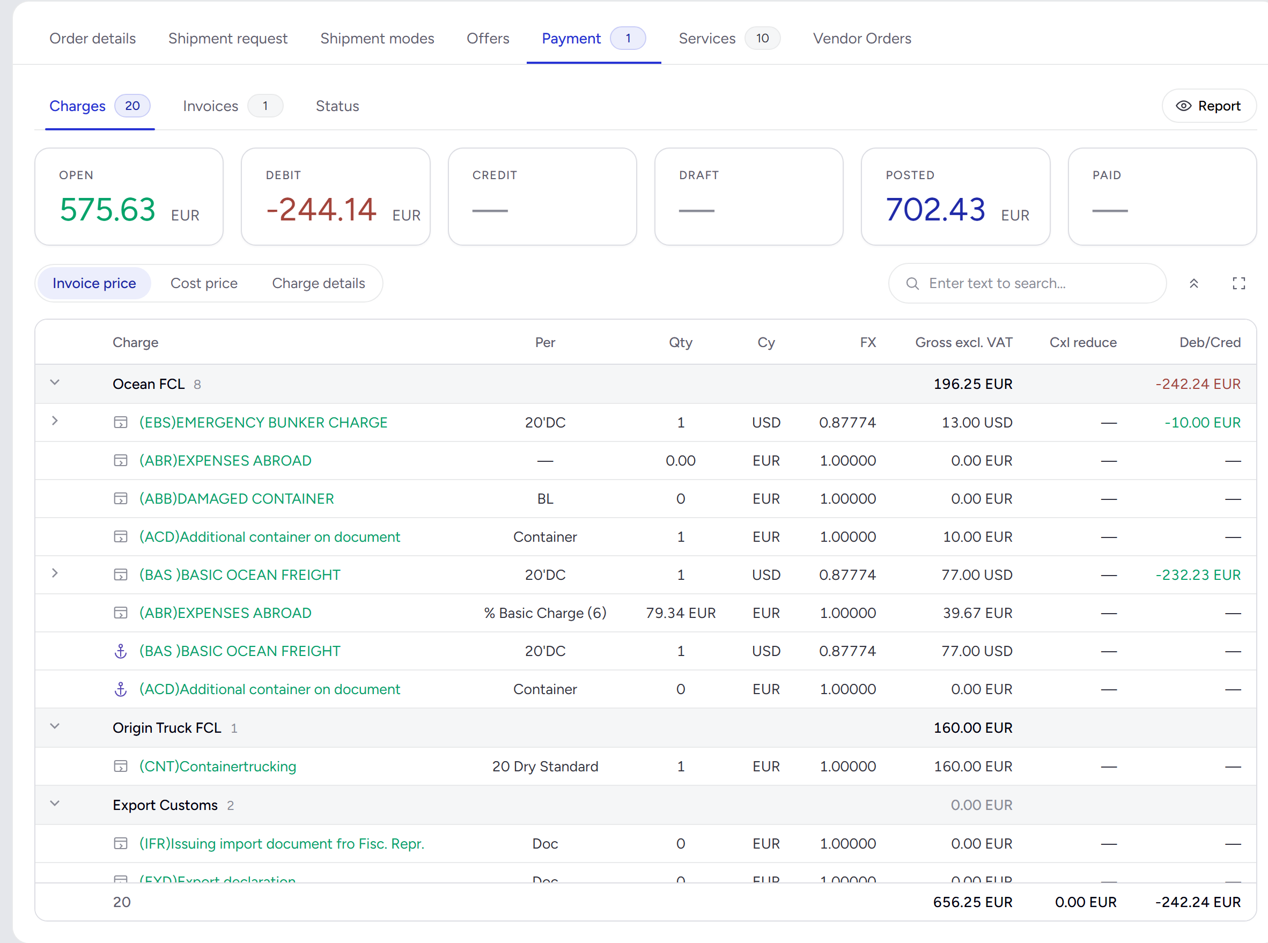Click the Charge column header
1268x943 pixels.
[x=135, y=342]
